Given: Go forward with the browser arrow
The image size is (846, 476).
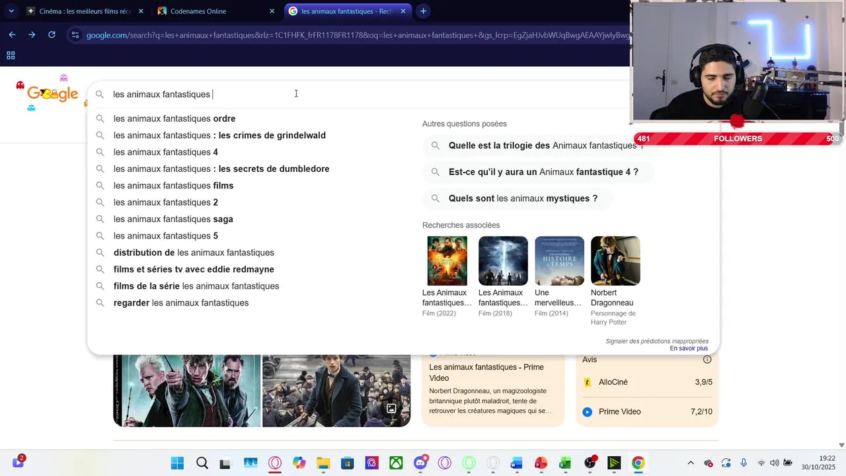Looking at the screenshot, I should 32,35.
